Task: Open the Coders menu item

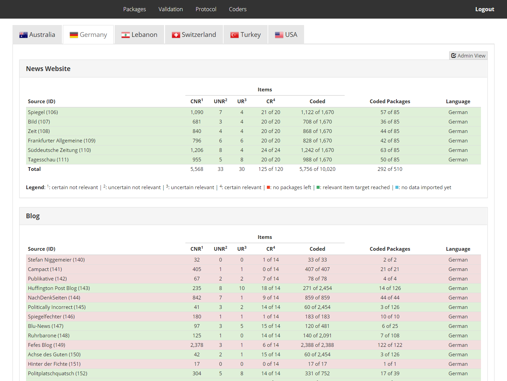Action: tap(237, 9)
